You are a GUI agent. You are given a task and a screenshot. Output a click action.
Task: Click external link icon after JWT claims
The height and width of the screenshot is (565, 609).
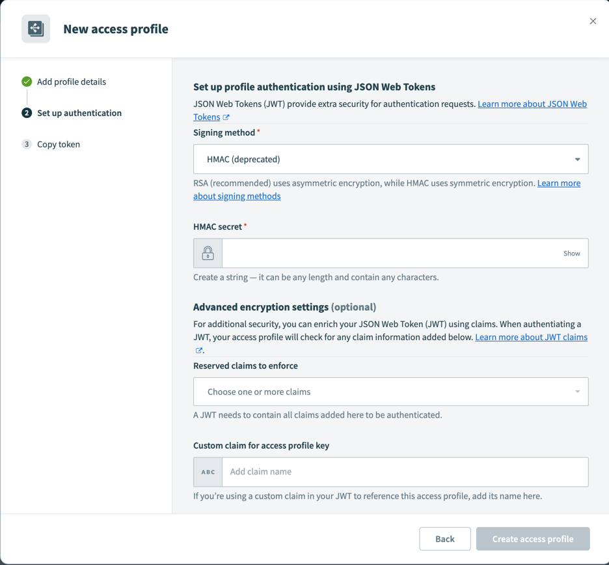pyautogui.click(x=199, y=351)
